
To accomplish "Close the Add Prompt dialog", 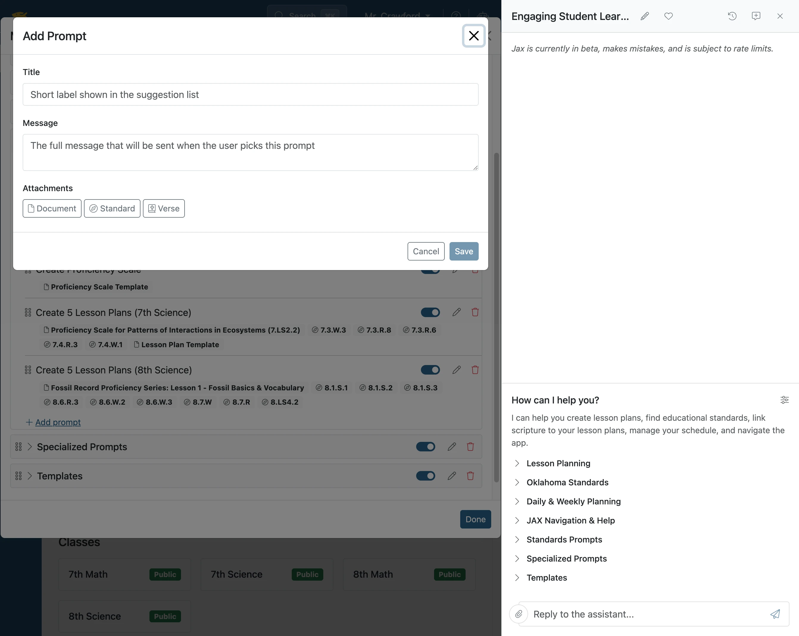I will click(x=474, y=36).
